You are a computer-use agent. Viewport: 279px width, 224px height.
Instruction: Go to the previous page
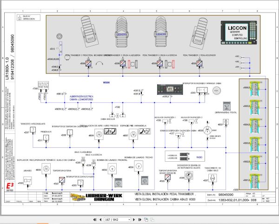[x=100, y=220]
